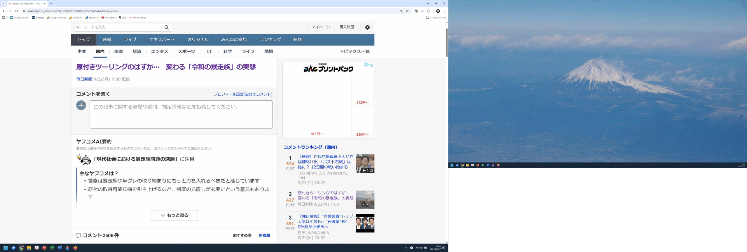This screenshot has width=747, height=252.
Task: Sort comments by 新着順
Action: click(264, 235)
